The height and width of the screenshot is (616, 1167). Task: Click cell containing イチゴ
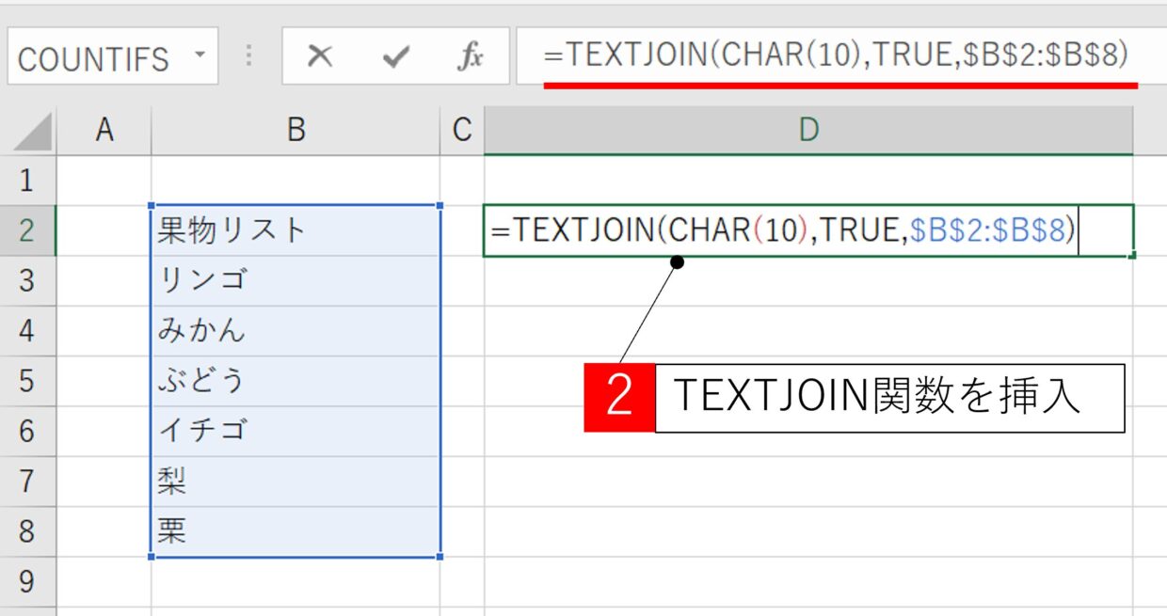[x=296, y=432]
